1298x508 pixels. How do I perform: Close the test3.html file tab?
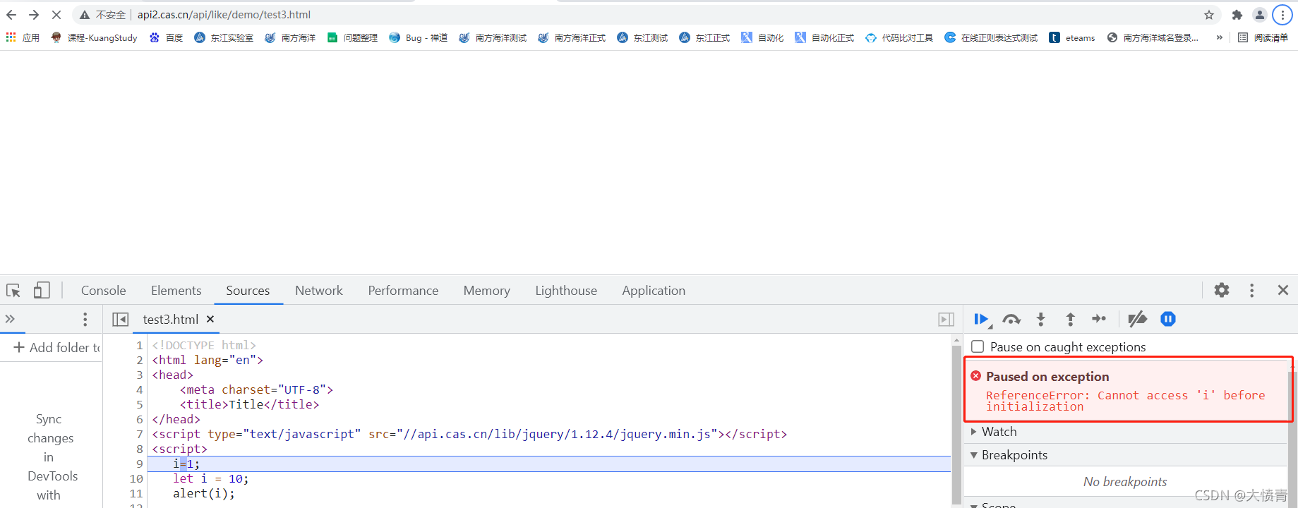[x=210, y=319]
